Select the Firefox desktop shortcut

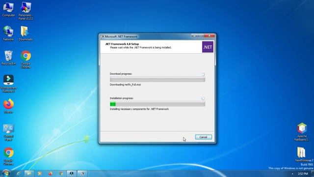point(8,106)
